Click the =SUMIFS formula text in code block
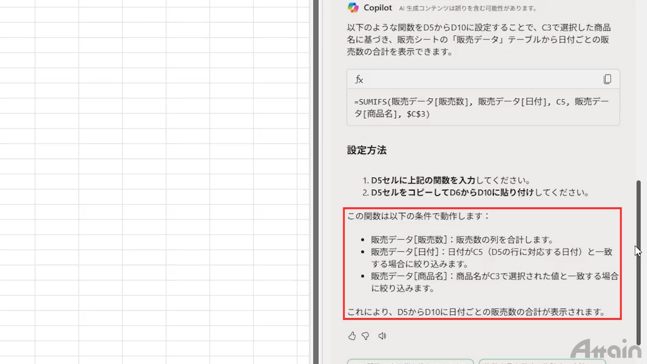 pyautogui.click(x=481, y=108)
